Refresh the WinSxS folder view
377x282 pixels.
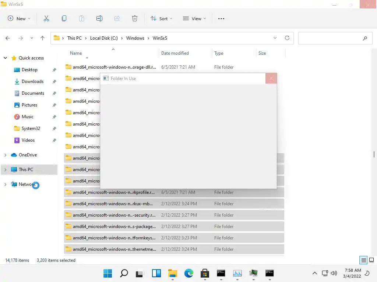[x=287, y=38]
